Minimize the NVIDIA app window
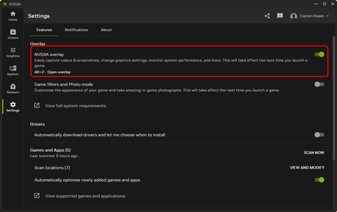Image resolution: width=337 pixels, height=212 pixels. (x=316, y=4)
